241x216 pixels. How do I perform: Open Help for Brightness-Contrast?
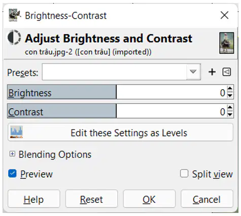[34, 199]
